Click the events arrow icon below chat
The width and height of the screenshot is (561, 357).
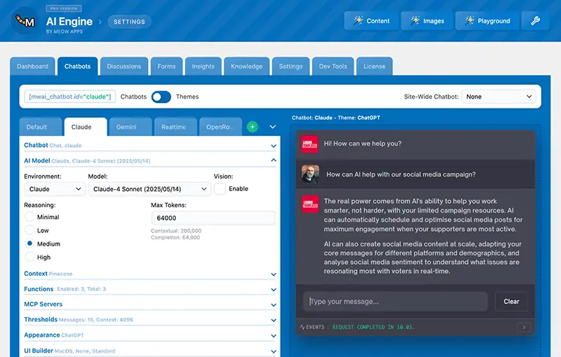(x=523, y=327)
